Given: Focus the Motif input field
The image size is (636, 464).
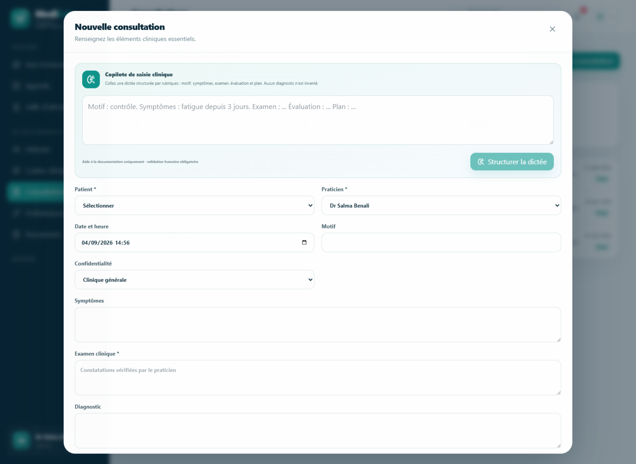Looking at the screenshot, I should (441, 243).
